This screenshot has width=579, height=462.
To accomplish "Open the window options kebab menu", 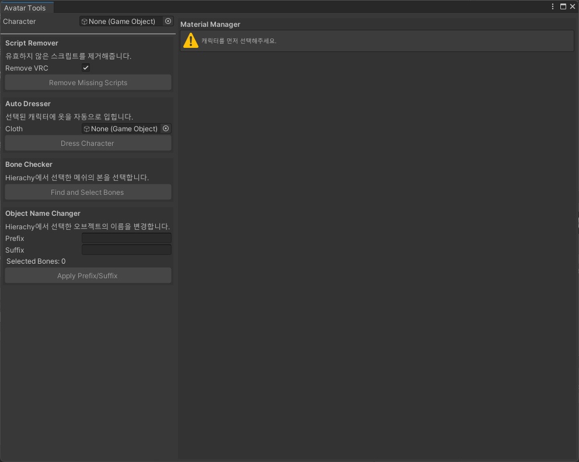I will (552, 6).
